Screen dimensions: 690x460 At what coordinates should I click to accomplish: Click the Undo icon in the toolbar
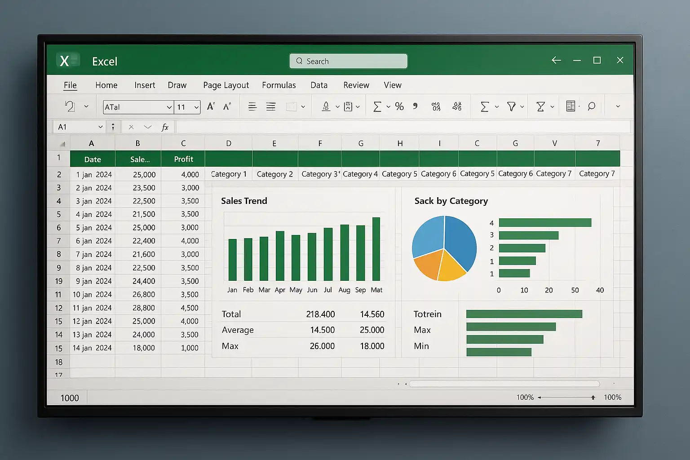(70, 106)
